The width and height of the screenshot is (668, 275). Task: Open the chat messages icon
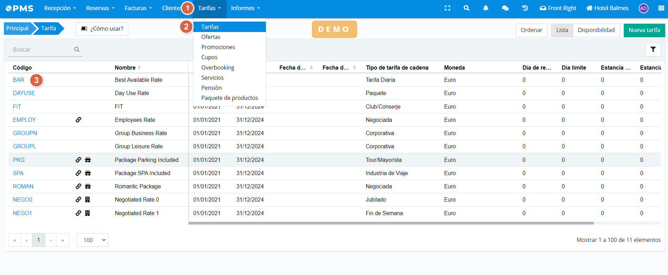pyautogui.click(x=505, y=8)
